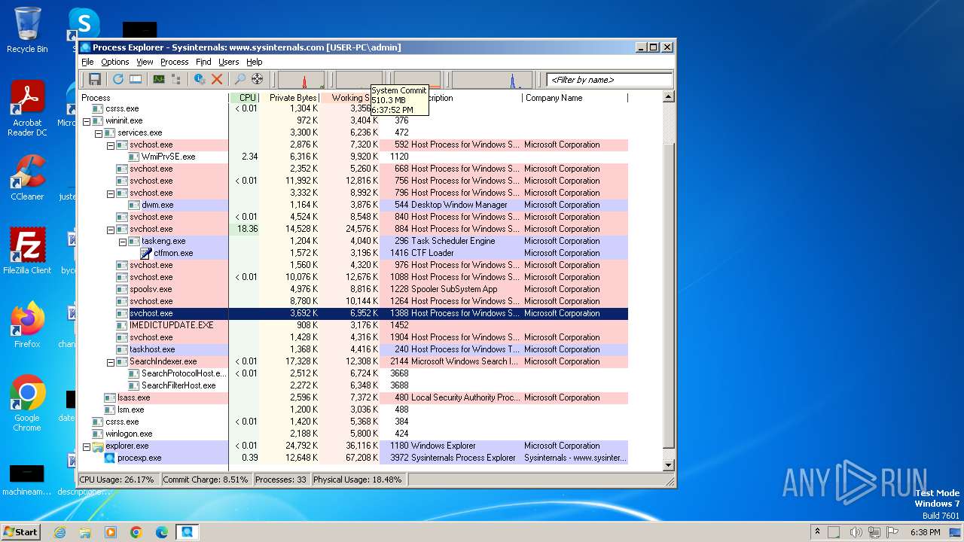Open the Firefox desktop icon
Screen dimensions: 964x542
(x=27, y=325)
